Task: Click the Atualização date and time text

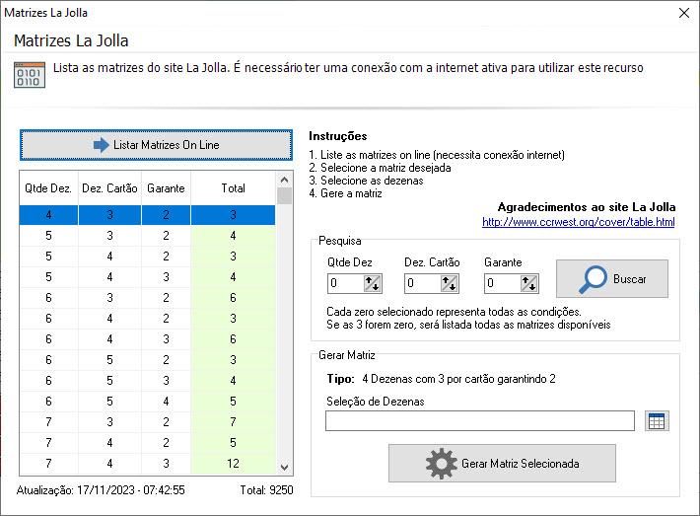Action: point(101,490)
